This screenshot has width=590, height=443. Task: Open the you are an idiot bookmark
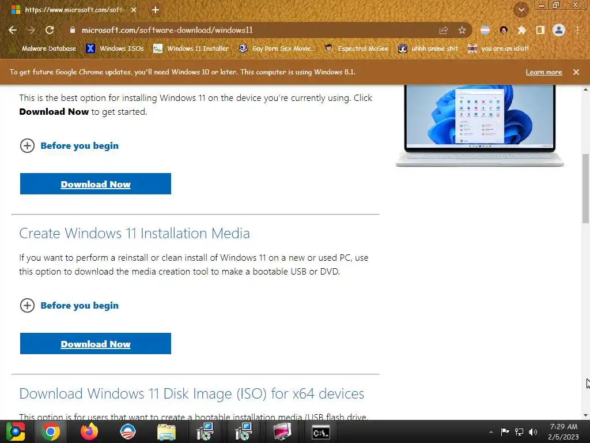coord(498,48)
